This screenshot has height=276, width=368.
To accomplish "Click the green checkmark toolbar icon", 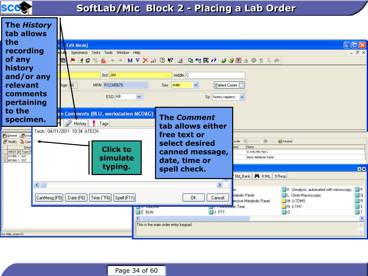I will point(223,60).
